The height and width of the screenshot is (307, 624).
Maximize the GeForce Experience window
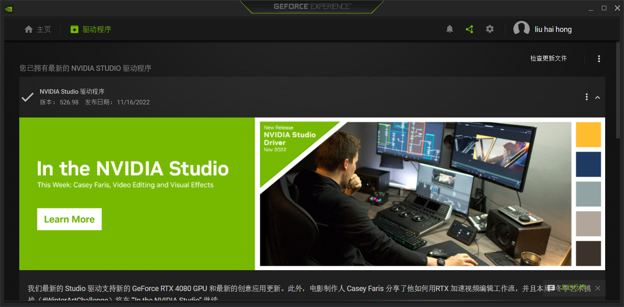click(604, 8)
